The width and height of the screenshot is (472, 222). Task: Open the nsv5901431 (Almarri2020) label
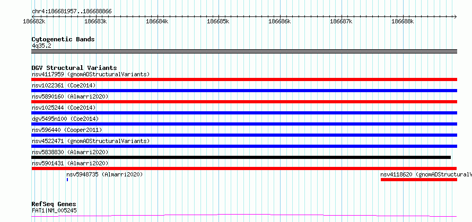tap(70, 163)
